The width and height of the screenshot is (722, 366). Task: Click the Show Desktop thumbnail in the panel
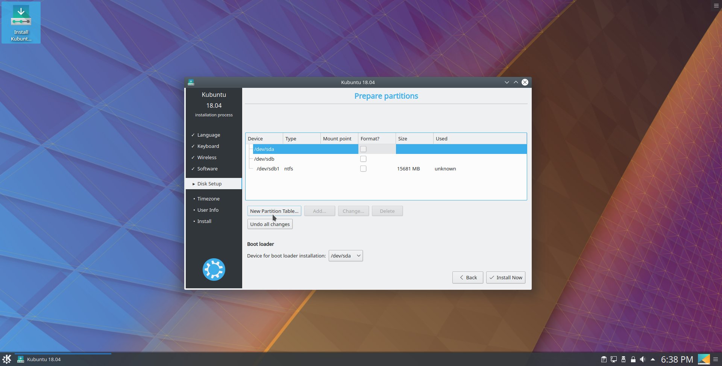pos(704,359)
